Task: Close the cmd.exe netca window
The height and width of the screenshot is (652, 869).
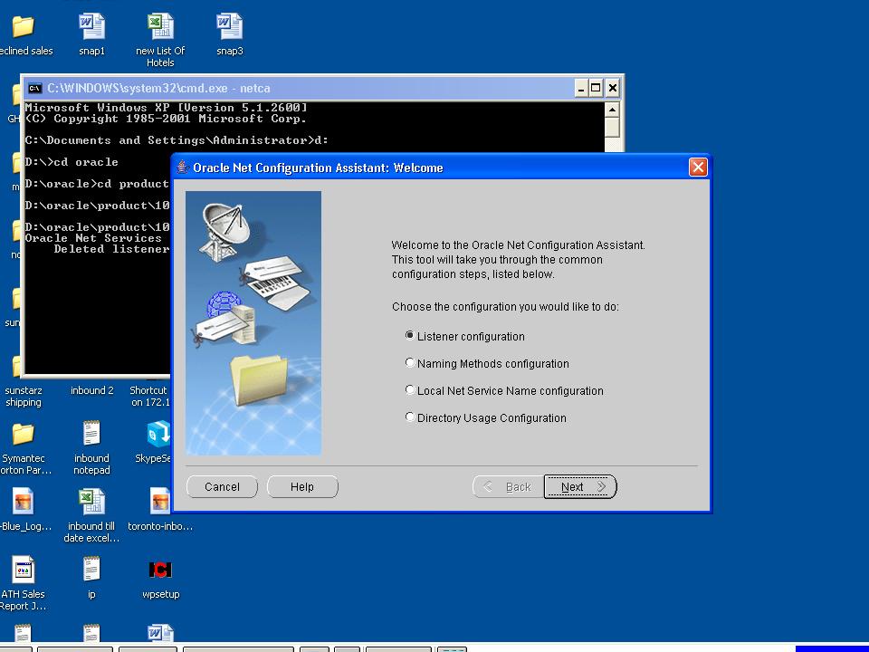Action: coord(613,88)
